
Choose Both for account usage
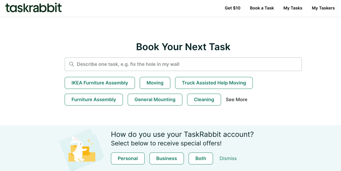tap(200, 158)
